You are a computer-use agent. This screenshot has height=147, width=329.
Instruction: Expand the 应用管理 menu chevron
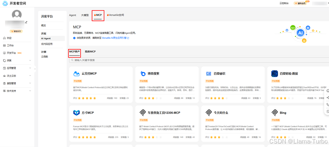click(30, 68)
